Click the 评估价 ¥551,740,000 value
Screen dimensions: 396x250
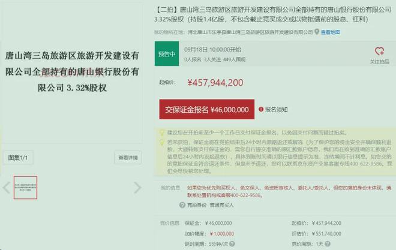coord(326,234)
